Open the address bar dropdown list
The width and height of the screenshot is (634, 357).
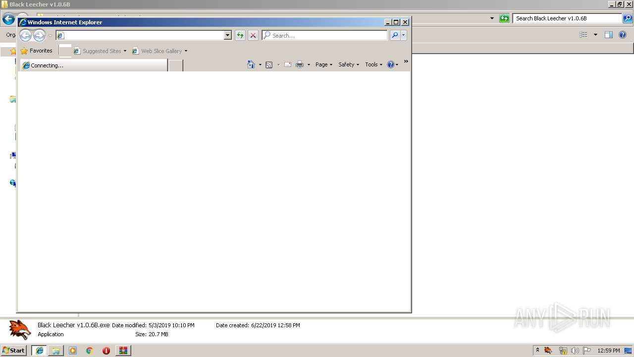[228, 35]
